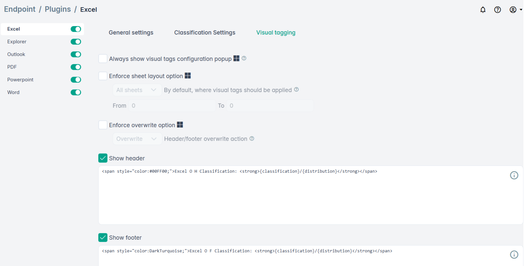This screenshot has height=266, width=525.
Task: Check the Enforce sheet layout option box
Action: point(103,76)
